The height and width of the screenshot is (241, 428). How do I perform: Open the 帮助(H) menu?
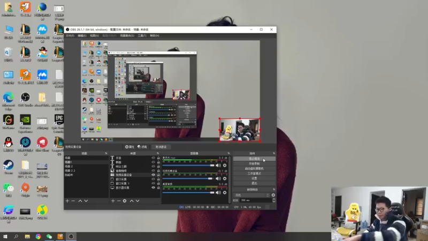pyautogui.click(x=155, y=35)
